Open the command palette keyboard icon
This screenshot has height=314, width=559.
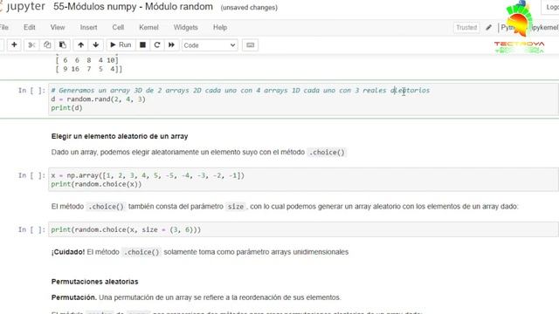[251, 45]
